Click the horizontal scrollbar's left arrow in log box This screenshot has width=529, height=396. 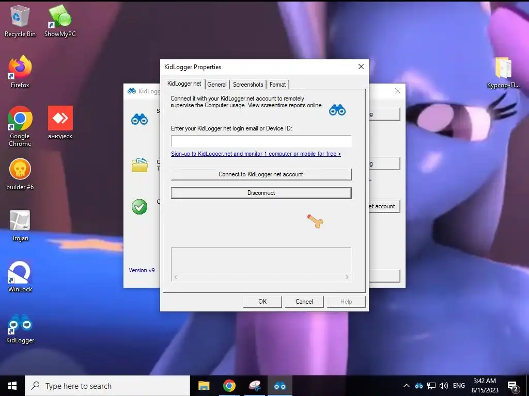[x=176, y=277]
